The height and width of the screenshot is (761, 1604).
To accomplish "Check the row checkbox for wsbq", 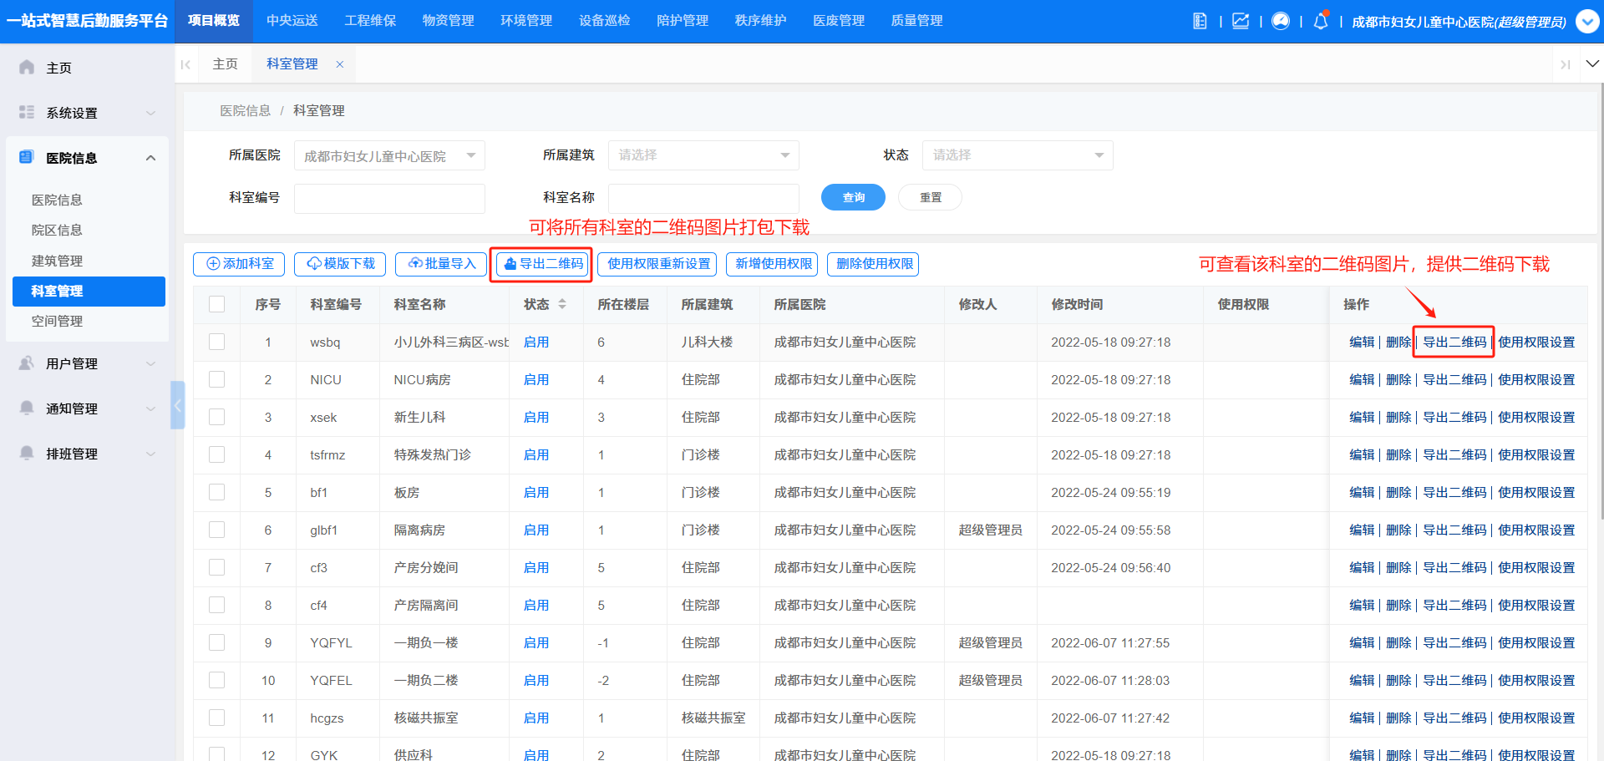I will click(x=217, y=342).
